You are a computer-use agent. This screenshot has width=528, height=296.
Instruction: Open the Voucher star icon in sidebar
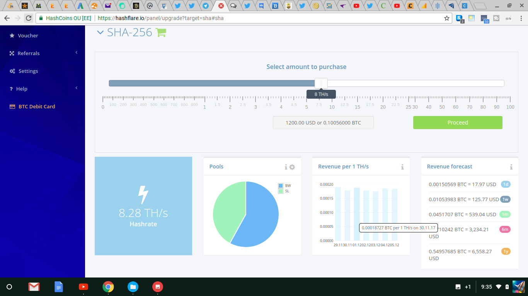[12, 35]
